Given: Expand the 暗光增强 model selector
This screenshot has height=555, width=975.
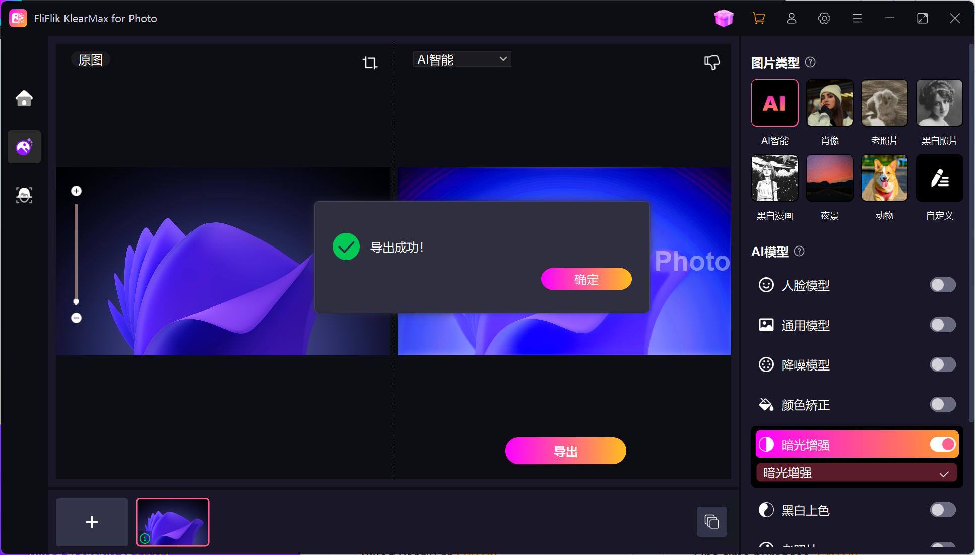Looking at the screenshot, I should 856,473.
